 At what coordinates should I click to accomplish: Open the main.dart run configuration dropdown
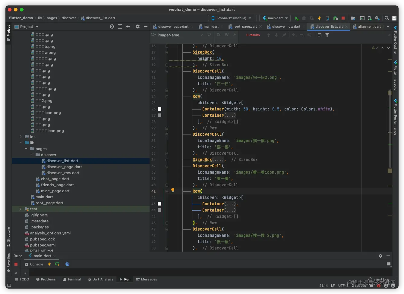[x=275, y=18]
